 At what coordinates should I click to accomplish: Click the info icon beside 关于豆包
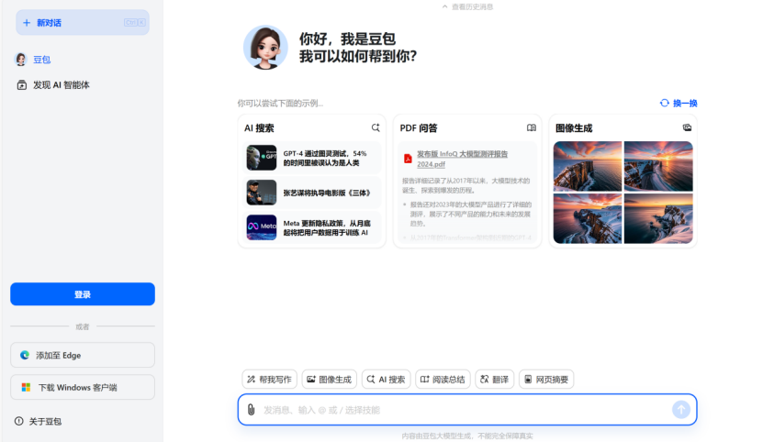[19, 421]
